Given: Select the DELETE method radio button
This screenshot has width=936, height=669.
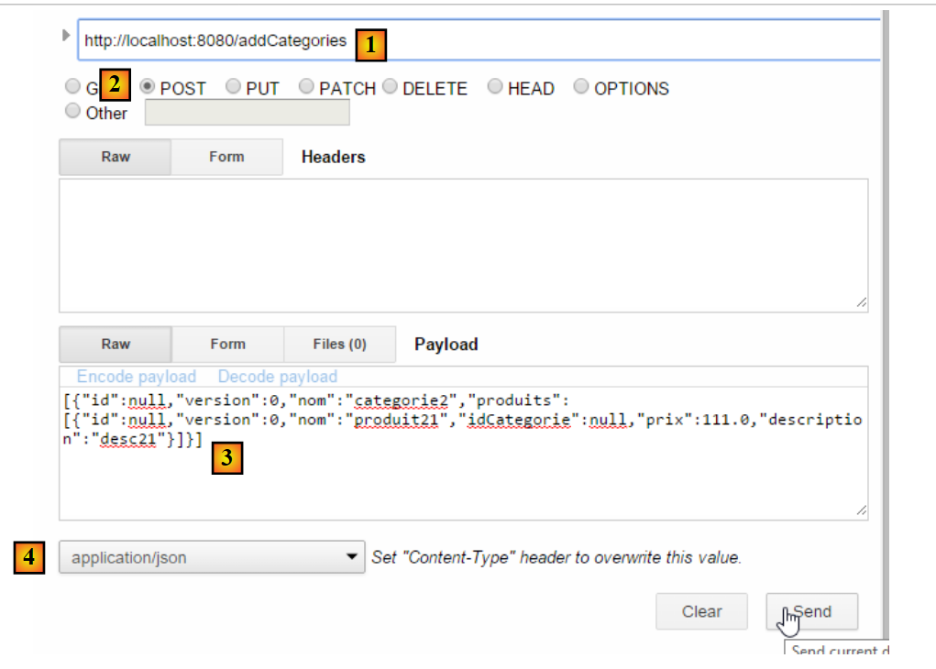Looking at the screenshot, I should (390, 87).
